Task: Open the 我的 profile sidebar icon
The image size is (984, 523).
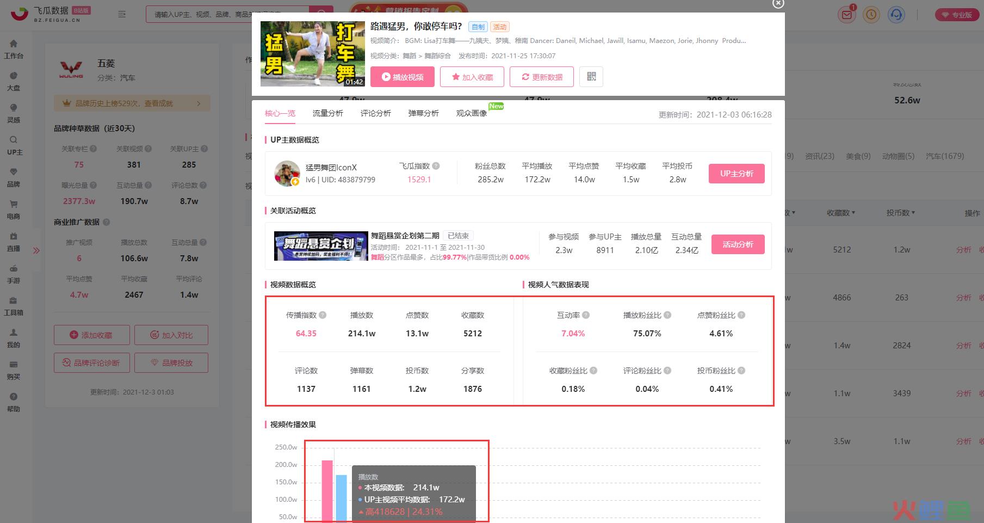Action: tap(14, 333)
